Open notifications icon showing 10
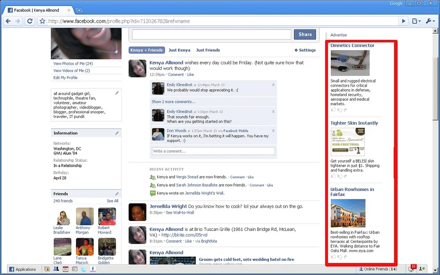440x275 pixels. click(412, 269)
